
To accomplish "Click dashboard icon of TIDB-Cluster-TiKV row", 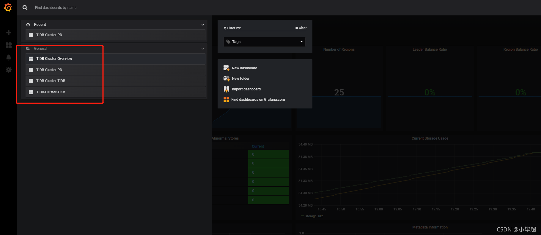I will (x=31, y=92).
